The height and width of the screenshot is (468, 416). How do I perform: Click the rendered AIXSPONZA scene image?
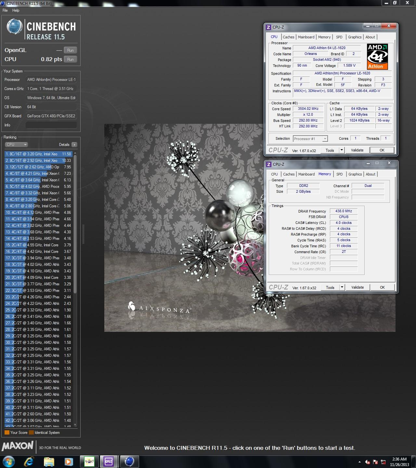coord(250,227)
